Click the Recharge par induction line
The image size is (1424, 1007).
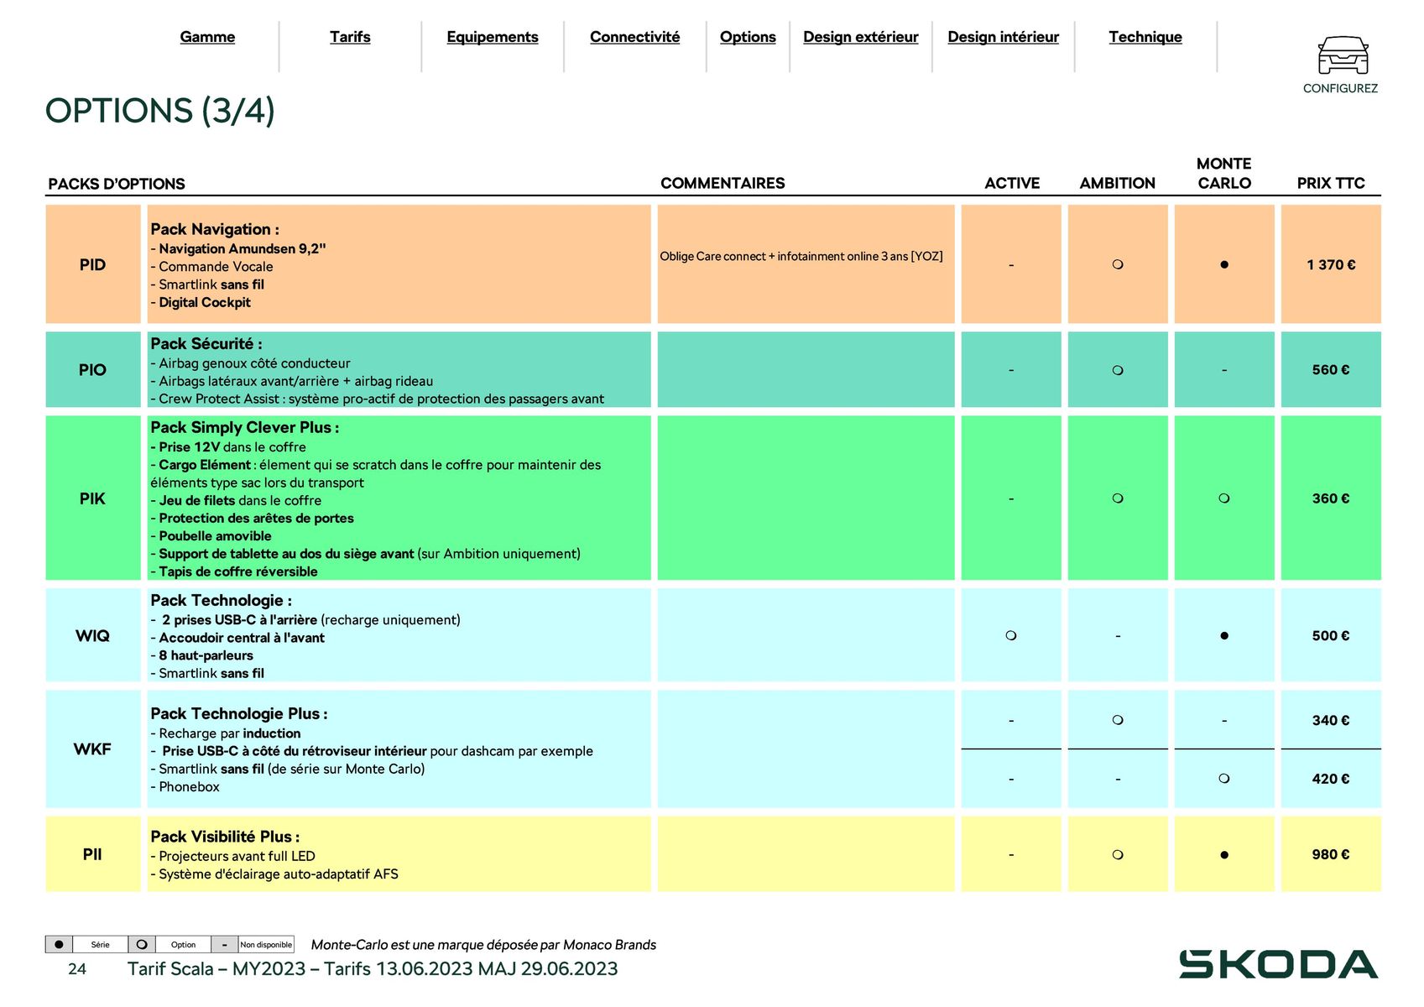226,733
